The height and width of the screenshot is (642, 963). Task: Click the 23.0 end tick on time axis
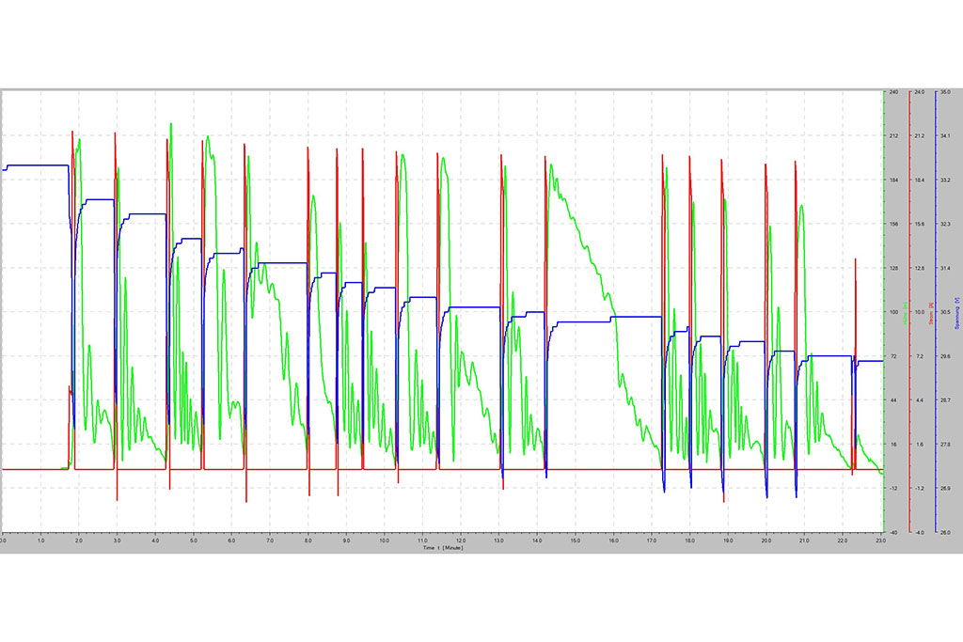click(x=879, y=540)
